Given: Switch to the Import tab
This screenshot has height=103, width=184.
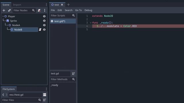Looking at the screenshot, I should point(17,5).
